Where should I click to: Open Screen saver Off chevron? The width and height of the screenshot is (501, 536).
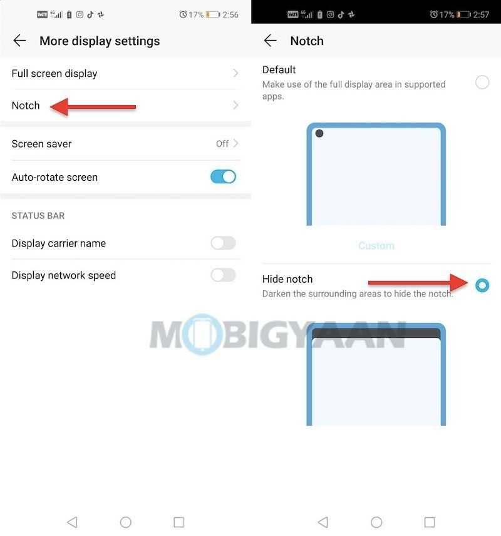click(235, 143)
